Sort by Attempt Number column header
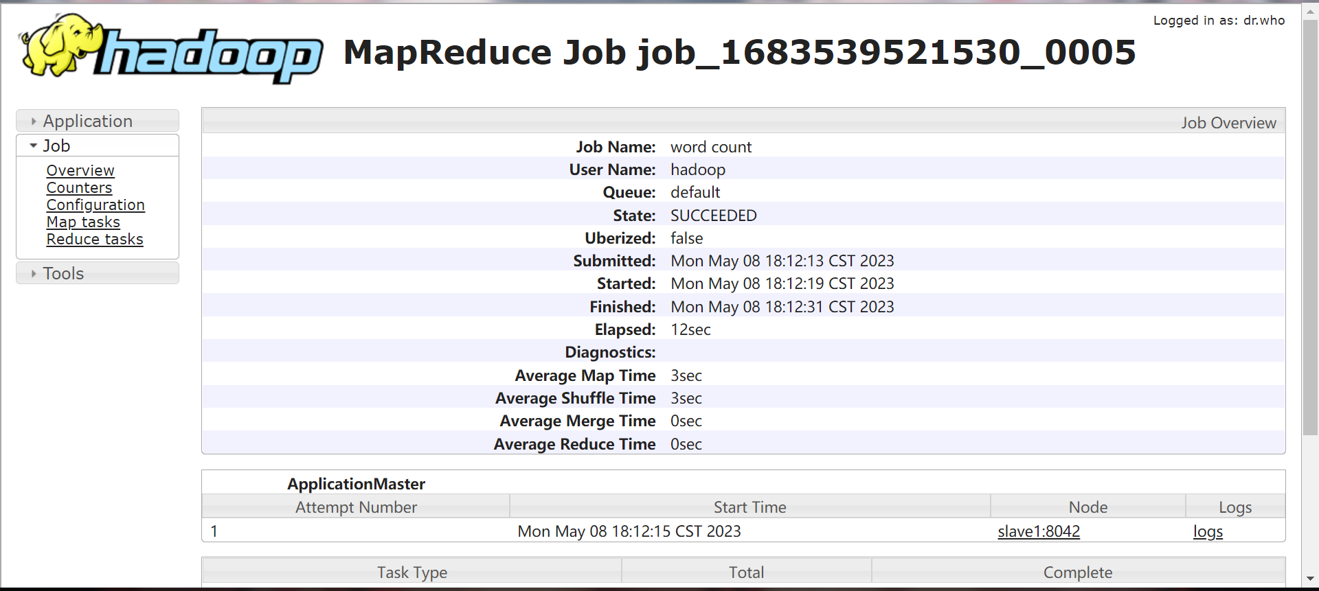This screenshot has height=591, width=1319. (x=356, y=507)
